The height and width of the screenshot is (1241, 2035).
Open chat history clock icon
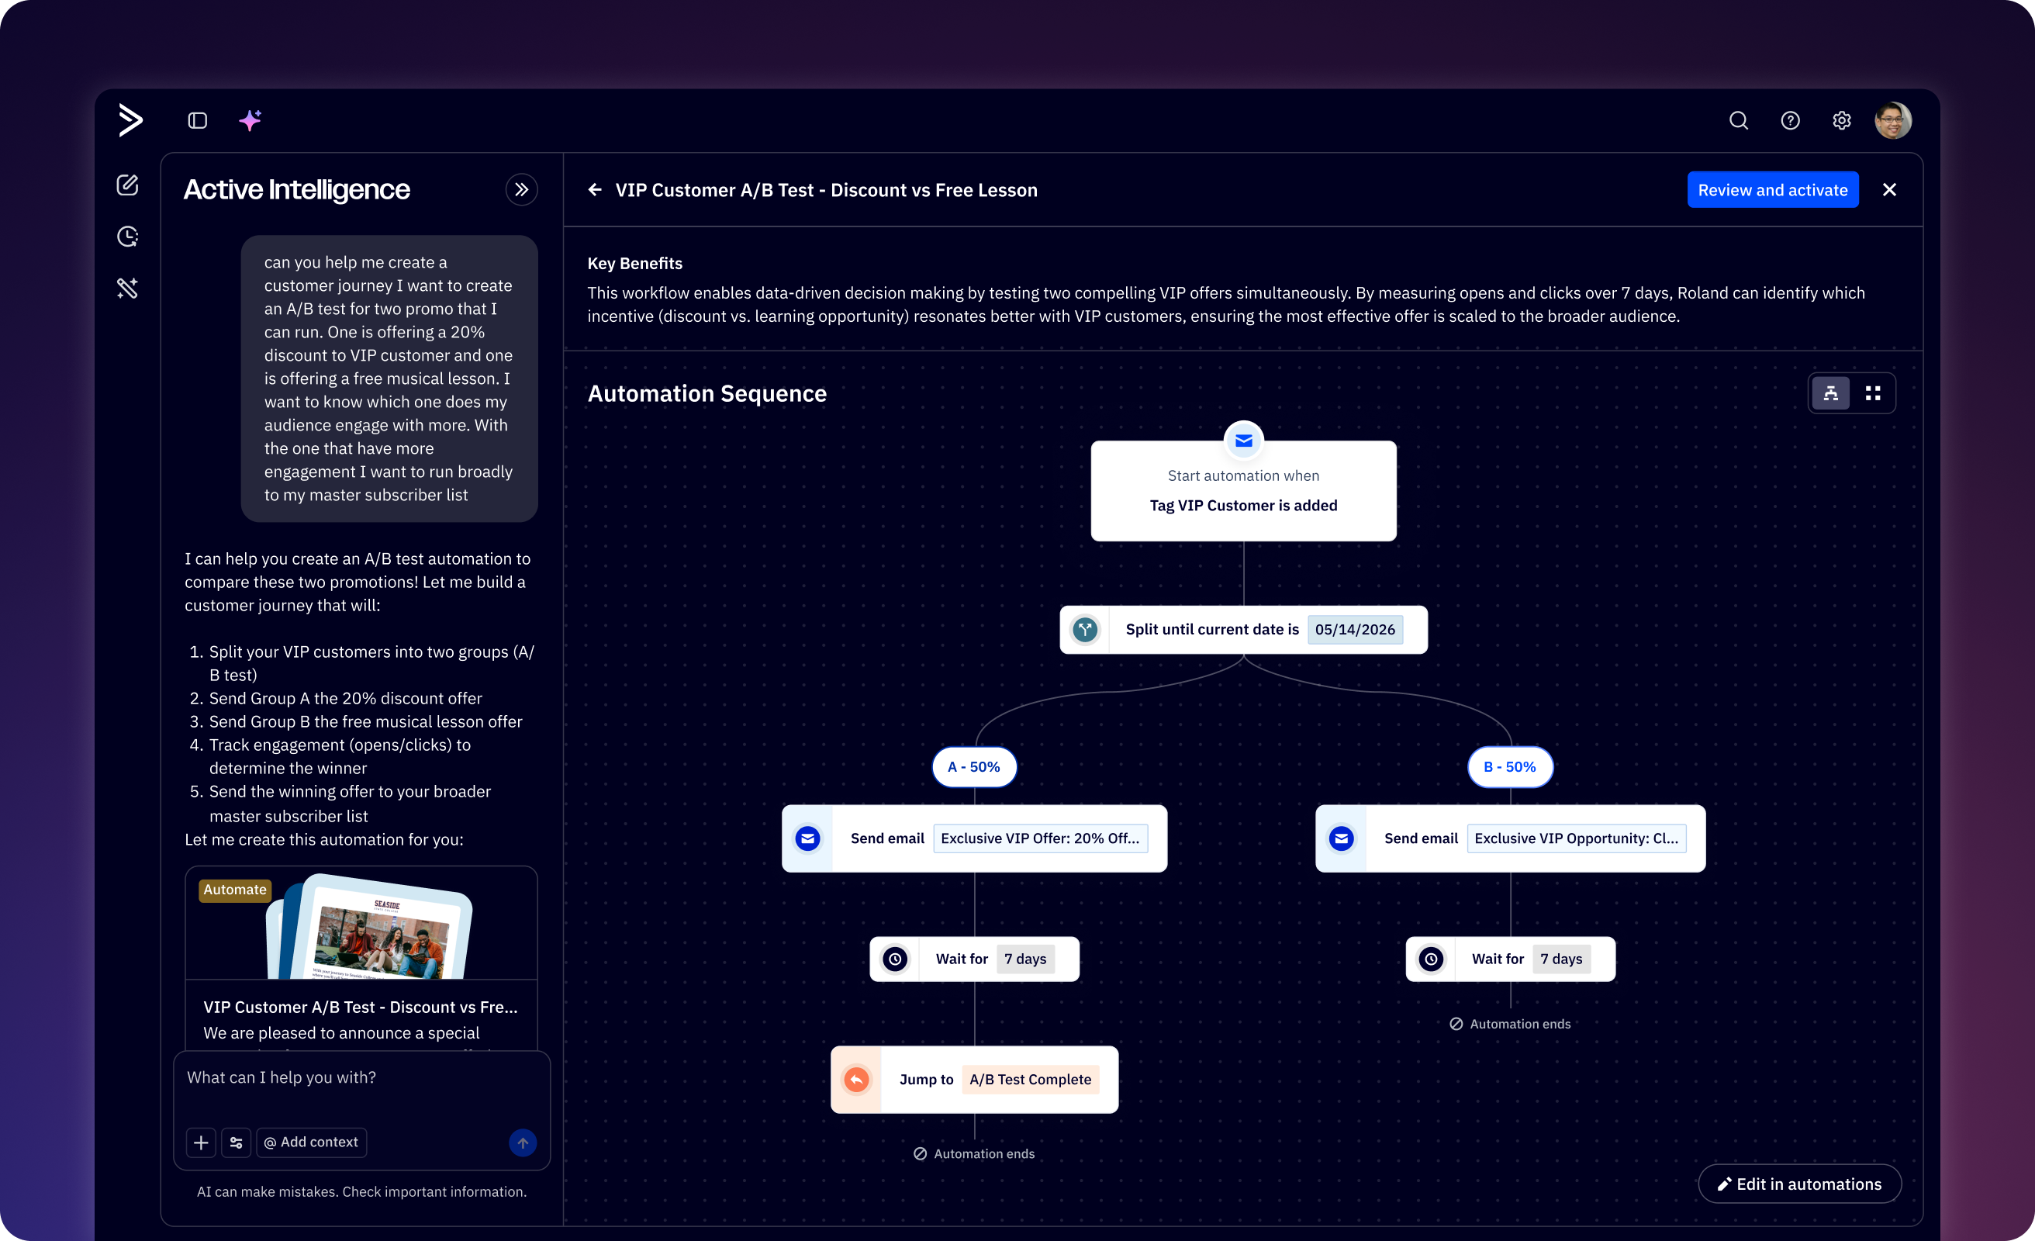point(127,237)
